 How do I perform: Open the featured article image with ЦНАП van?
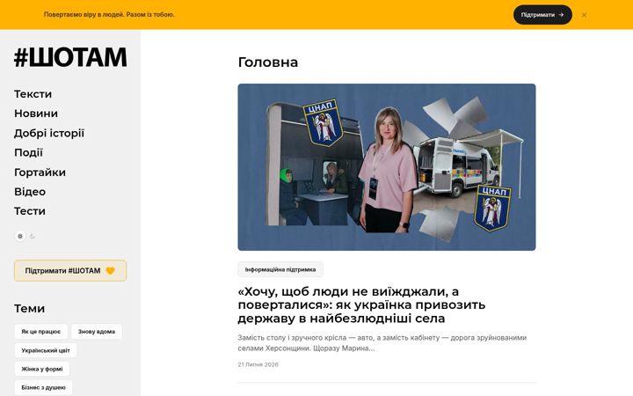387,167
